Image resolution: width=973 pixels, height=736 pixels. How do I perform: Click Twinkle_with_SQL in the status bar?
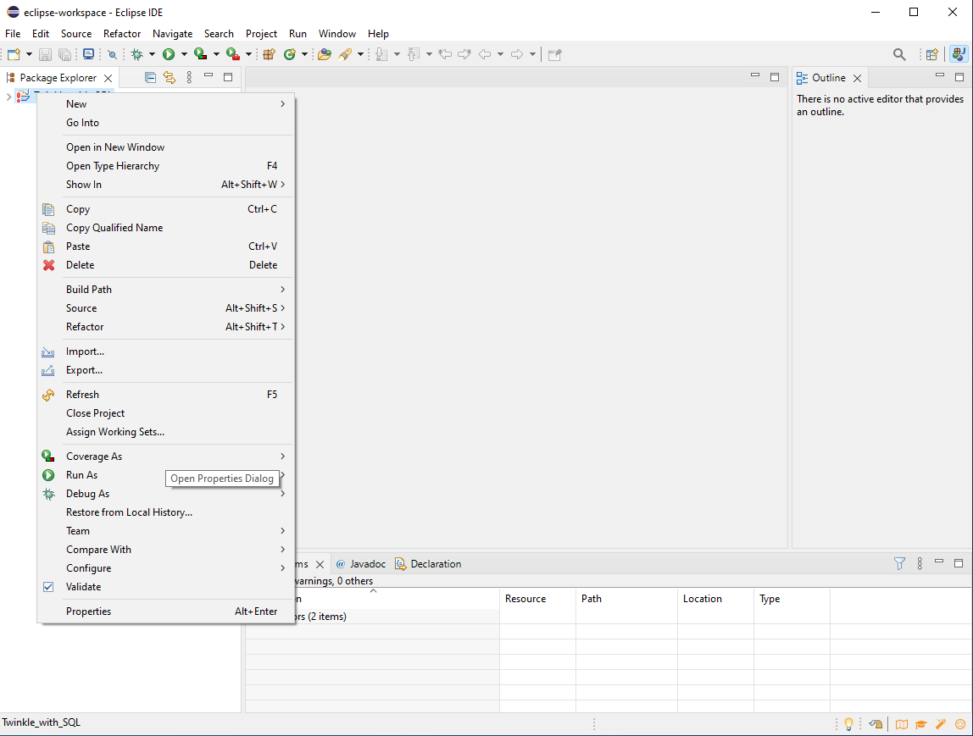tap(41, 722)
